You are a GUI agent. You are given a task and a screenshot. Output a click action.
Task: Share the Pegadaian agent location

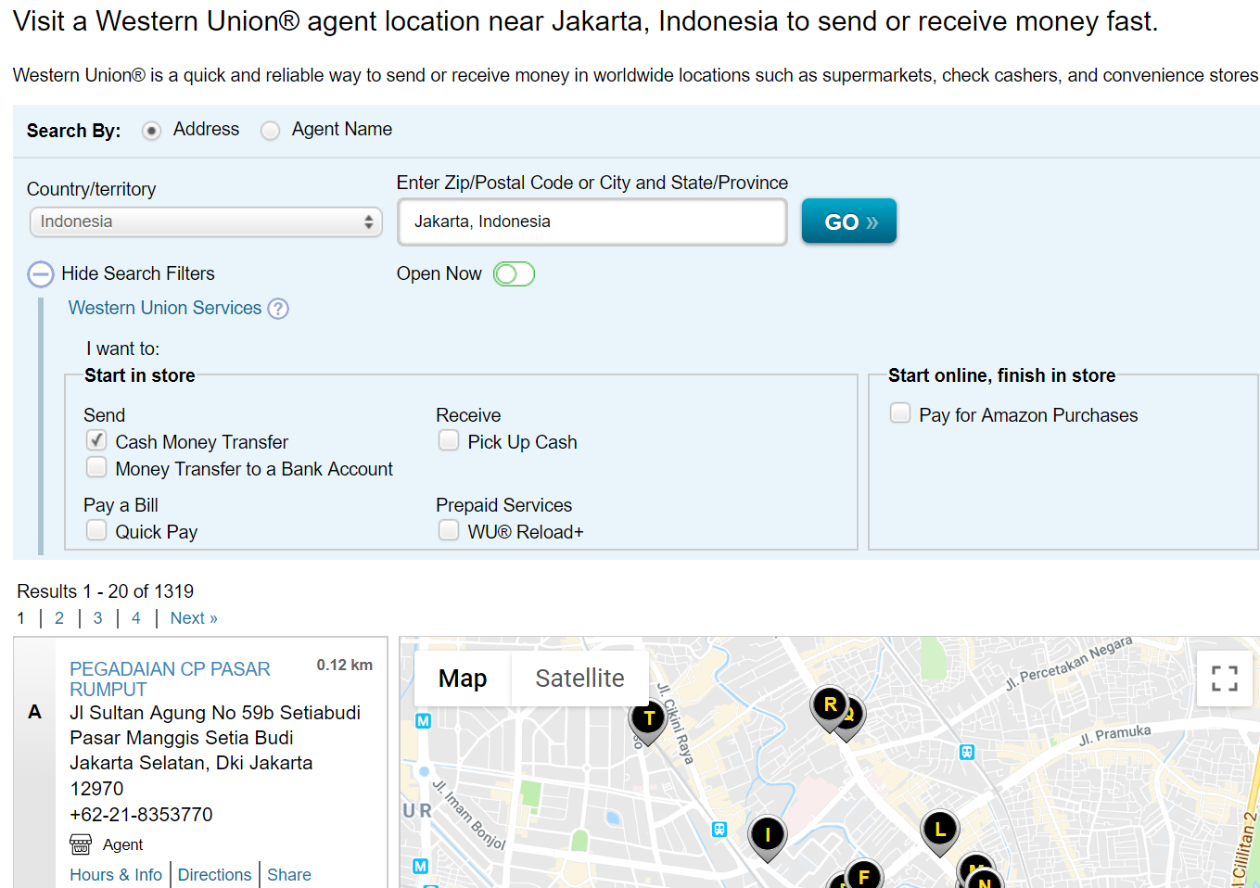(x=289, y=875)
